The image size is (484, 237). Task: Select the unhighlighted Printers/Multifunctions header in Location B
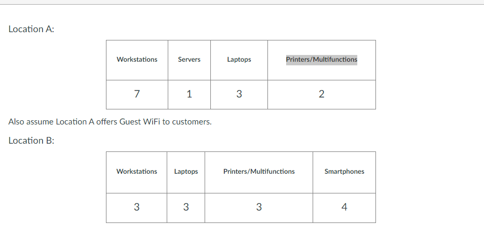point(259,171)
